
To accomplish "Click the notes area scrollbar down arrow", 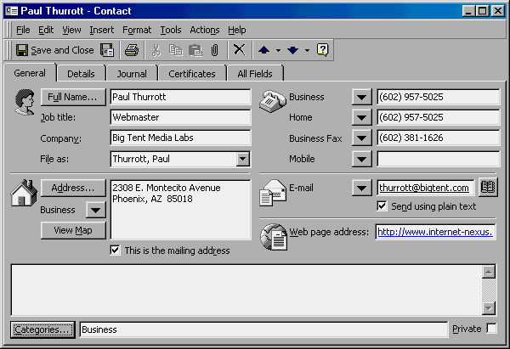I will pos(489,307).
